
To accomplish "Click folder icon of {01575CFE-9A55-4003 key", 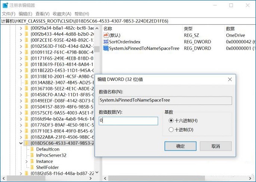I will tap(26, 113).
